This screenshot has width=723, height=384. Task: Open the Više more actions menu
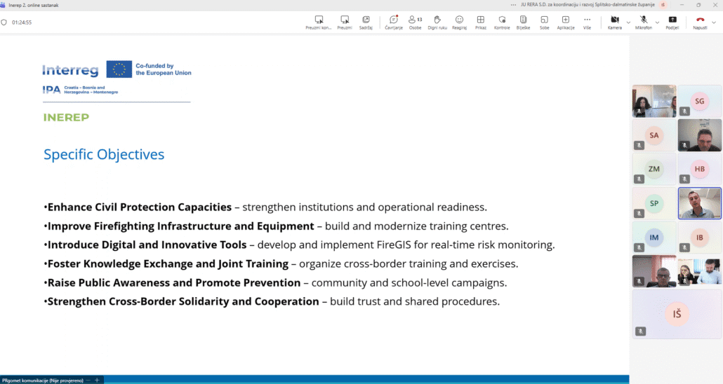pos(587,22)
